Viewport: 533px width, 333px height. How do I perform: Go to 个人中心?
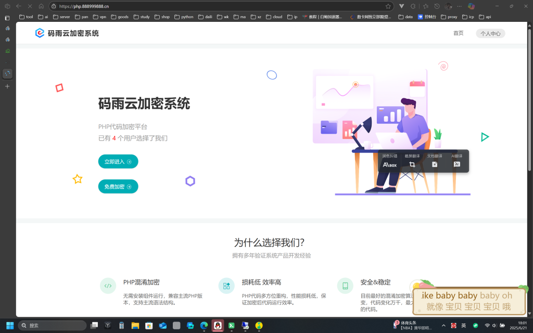[490, 33]
